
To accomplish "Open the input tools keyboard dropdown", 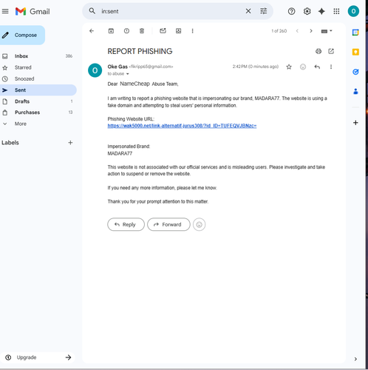I will (x=327, y=31).
